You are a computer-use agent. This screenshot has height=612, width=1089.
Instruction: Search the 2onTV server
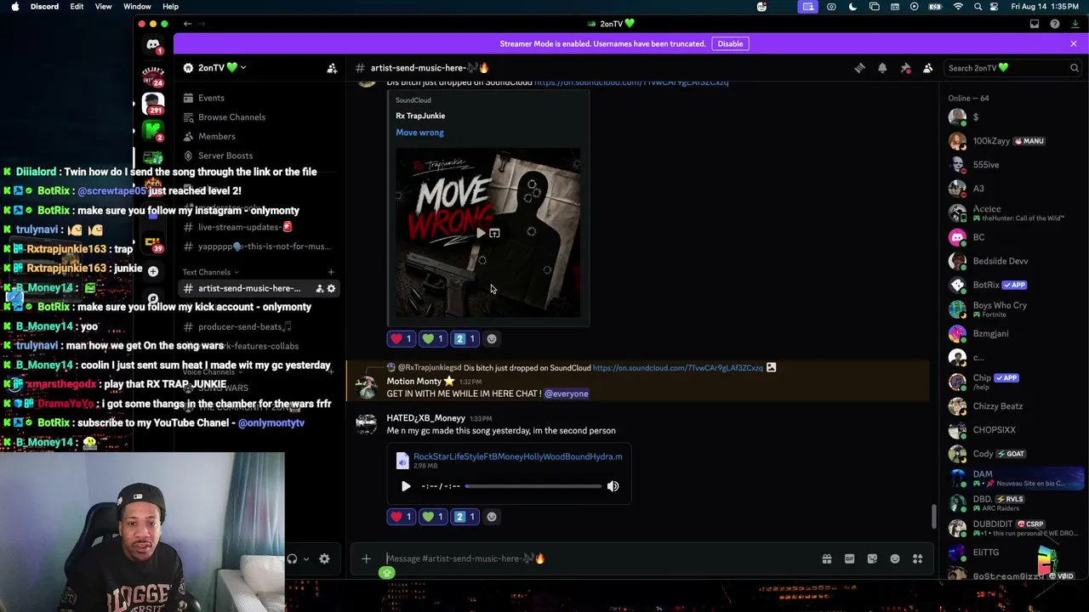(1013, 68)
